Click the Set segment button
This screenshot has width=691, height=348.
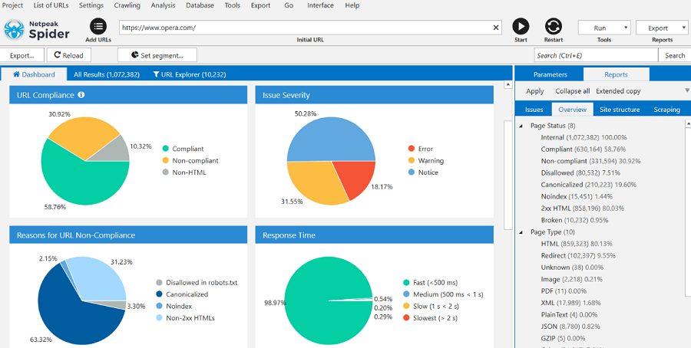click(x=157, y=55)
